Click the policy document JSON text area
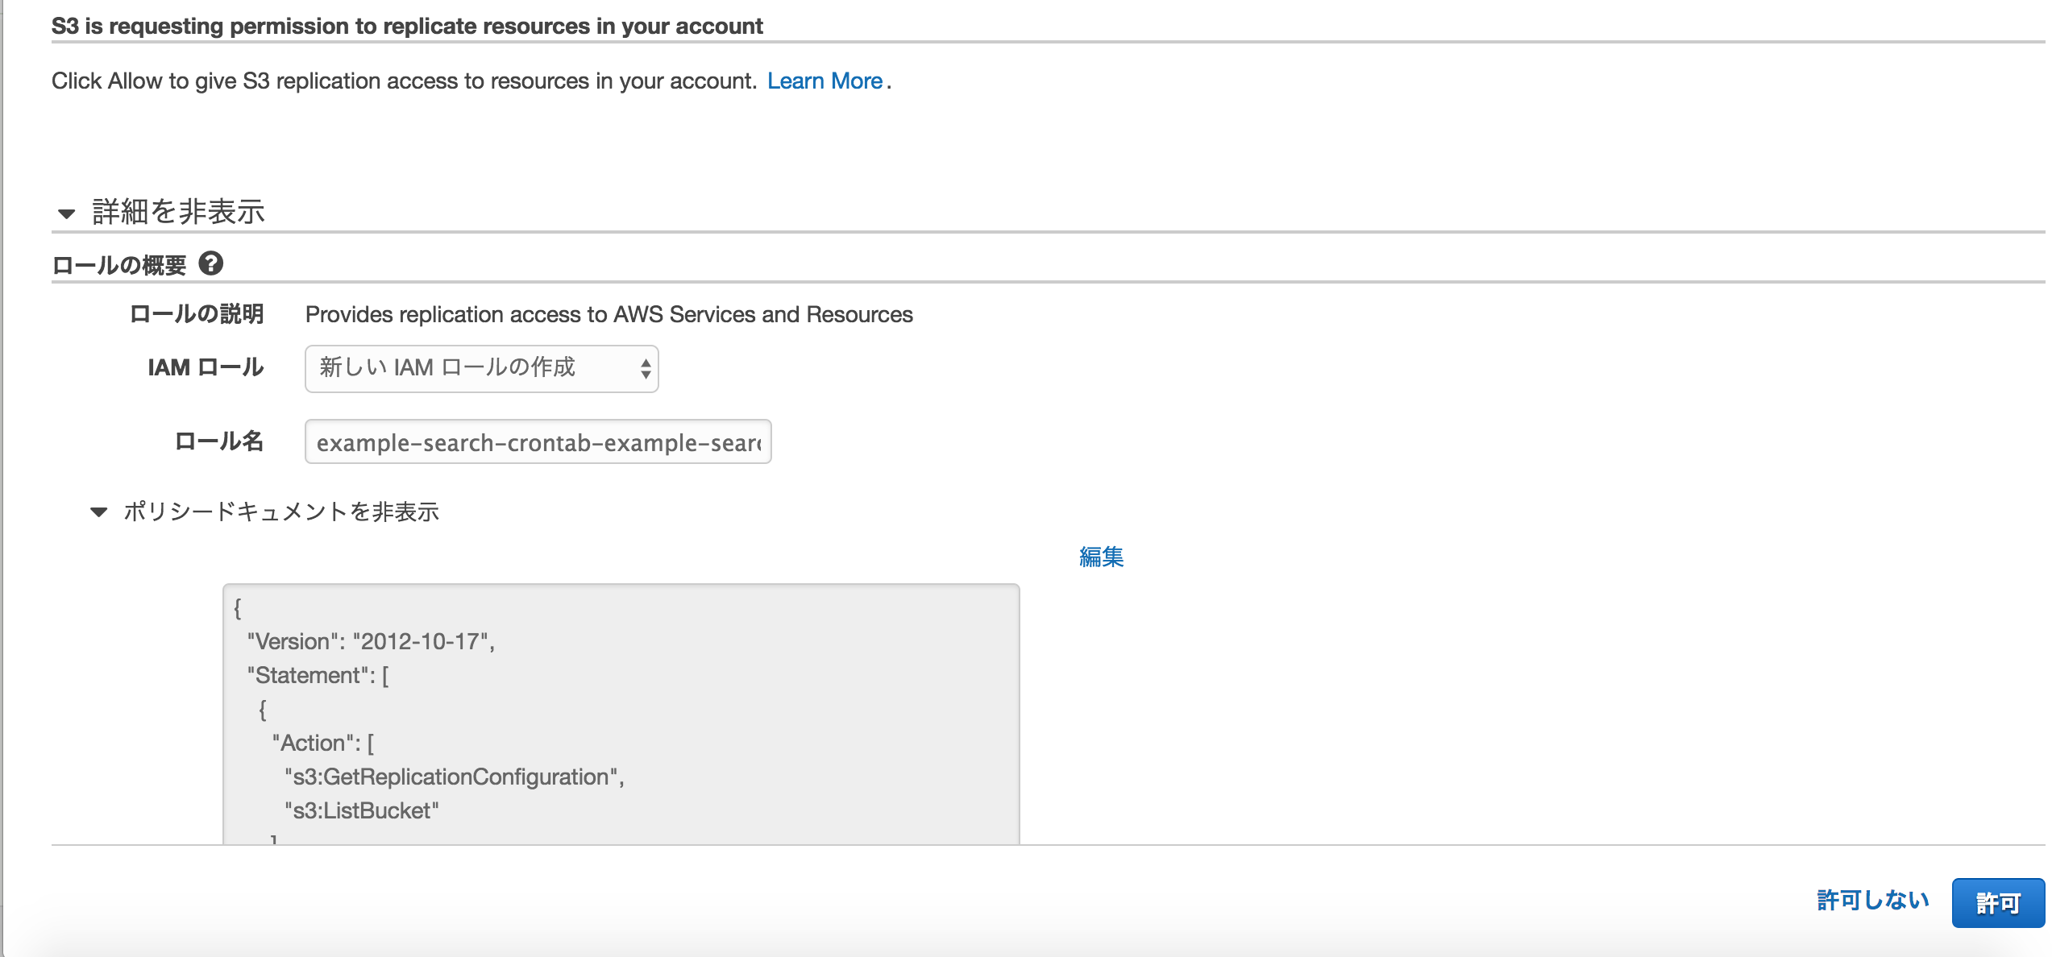The image size is (2052, 957). tap(621, 714)
